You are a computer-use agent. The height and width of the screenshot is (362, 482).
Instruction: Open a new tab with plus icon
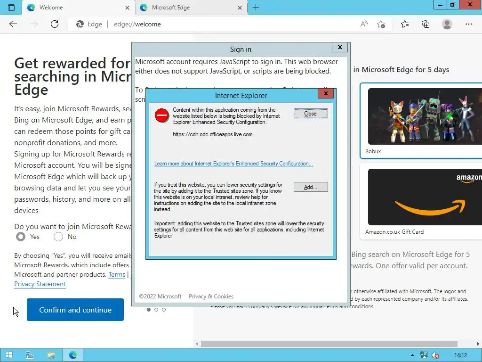click(x=256, y=8)
